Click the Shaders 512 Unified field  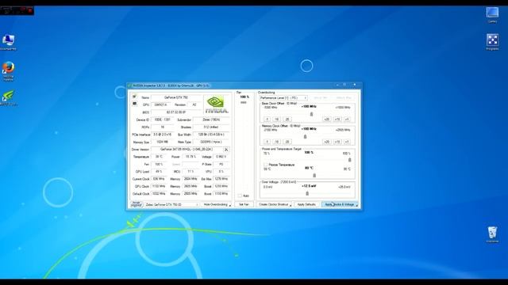coord(212,127)
